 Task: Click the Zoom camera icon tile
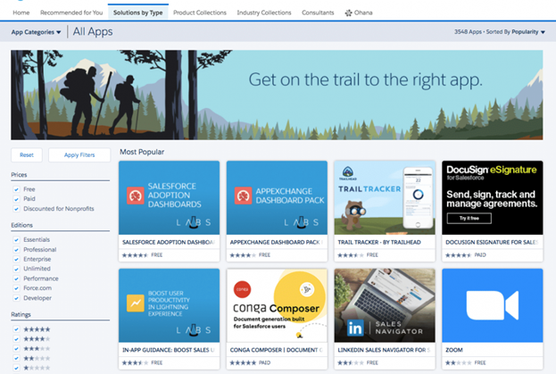[492, 305]
